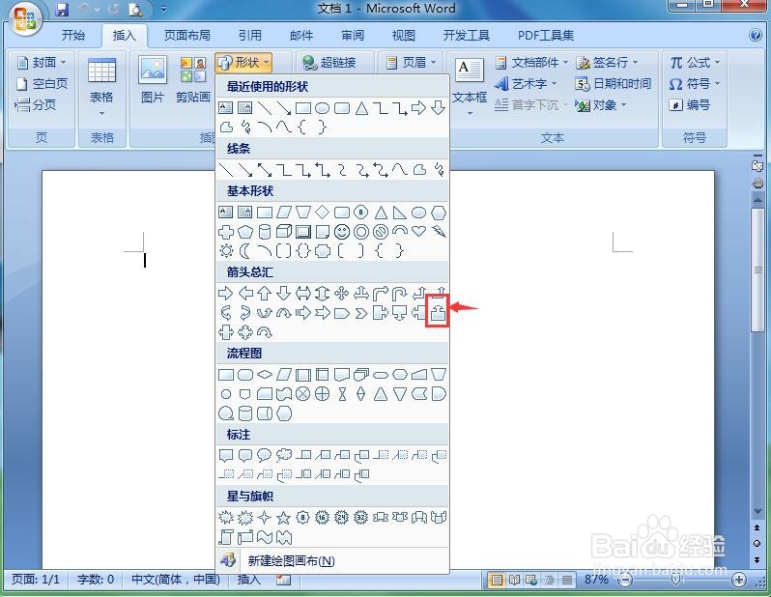Open the Word Help icon
The image size is (771, 597).
click(x=756, y=35)
